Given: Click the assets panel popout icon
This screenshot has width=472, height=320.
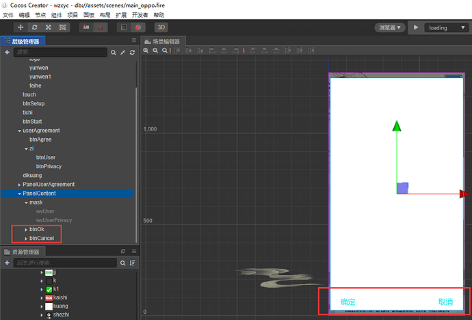Looking at the screenshot, I should [x=123, y=251].
